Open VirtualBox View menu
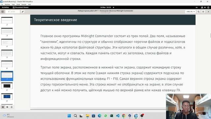Viewport: 211px width, 119px height. [x=13, y=4]
